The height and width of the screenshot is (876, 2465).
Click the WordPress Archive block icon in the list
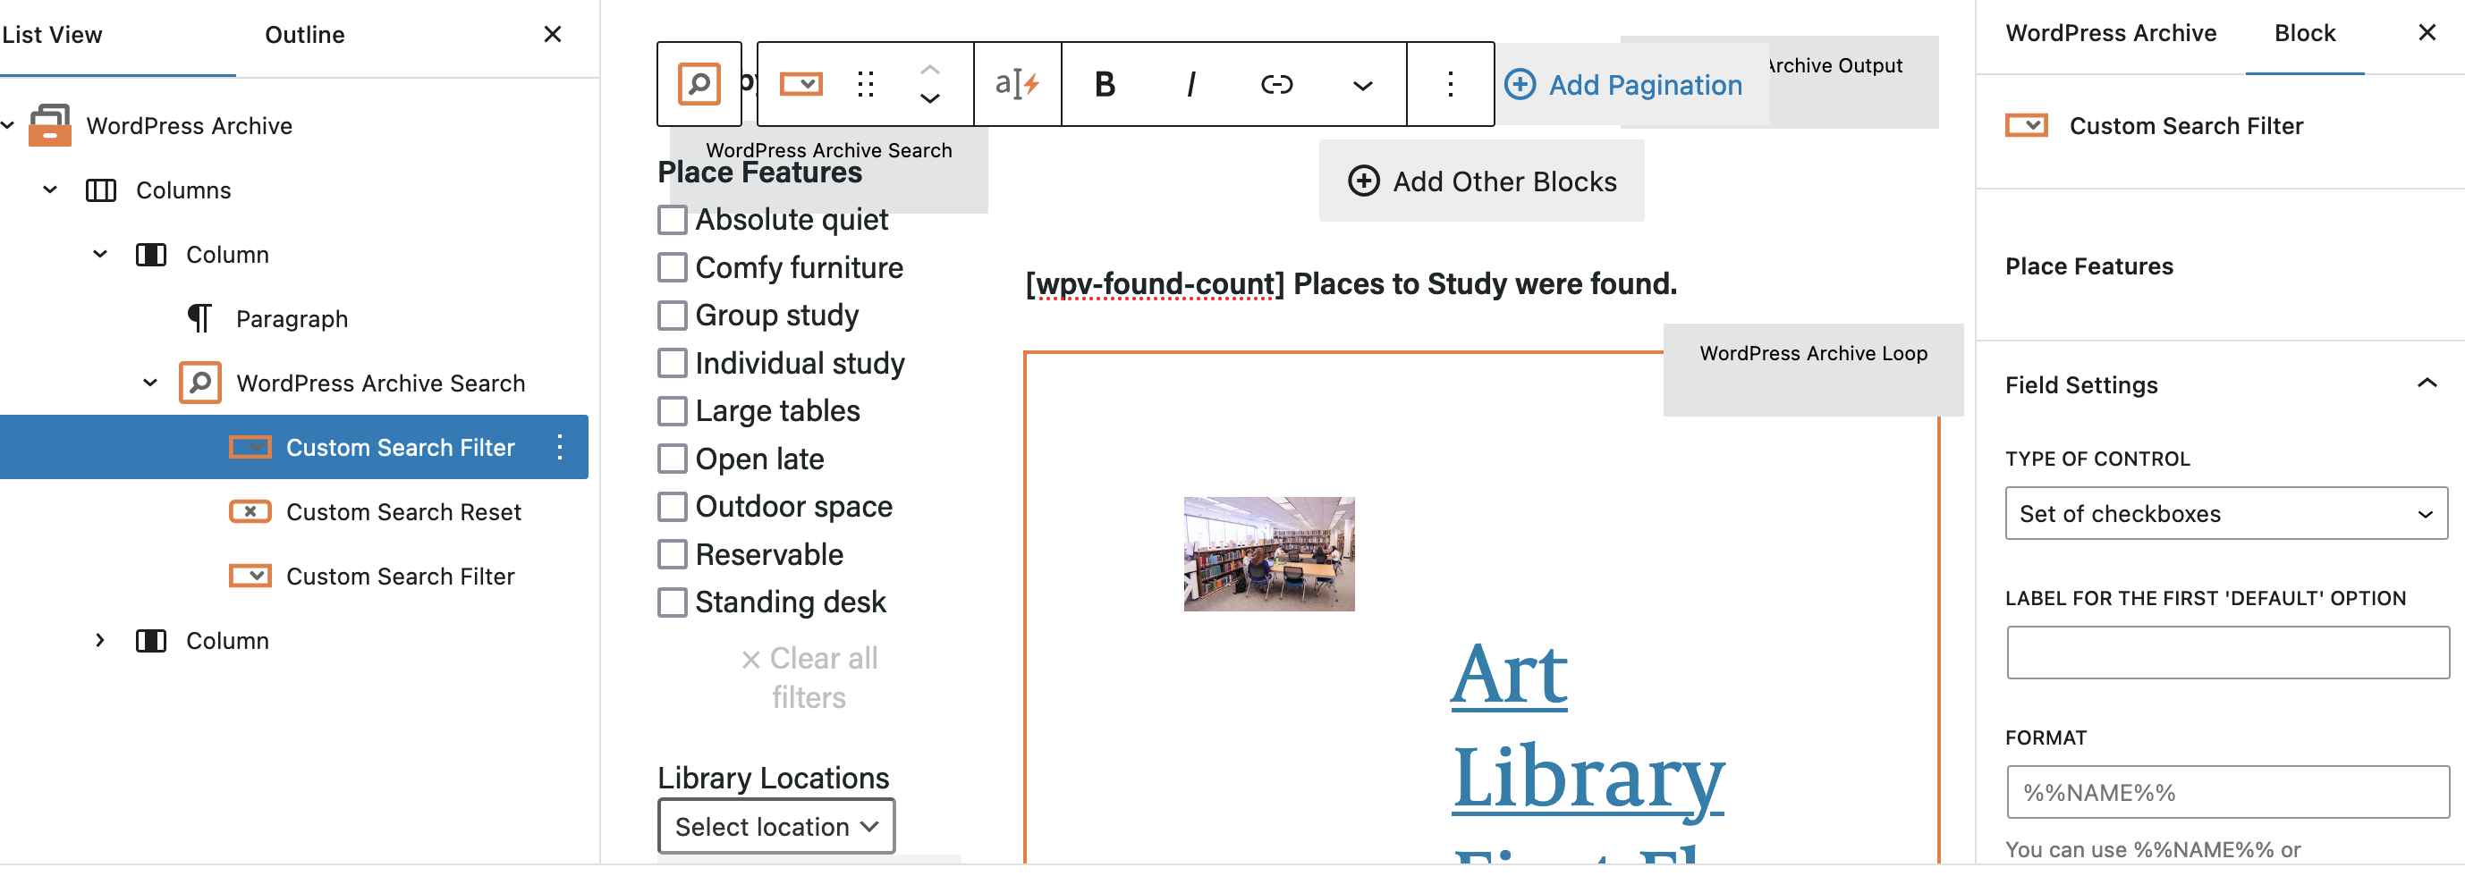[x=50, y=125]
